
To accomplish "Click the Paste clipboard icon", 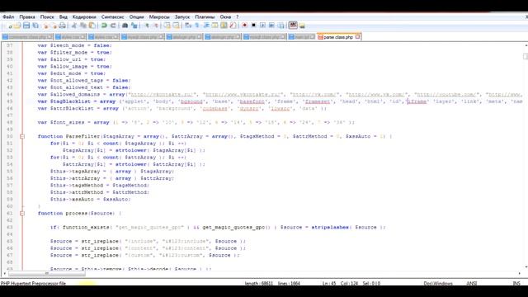I will (92, 26).
